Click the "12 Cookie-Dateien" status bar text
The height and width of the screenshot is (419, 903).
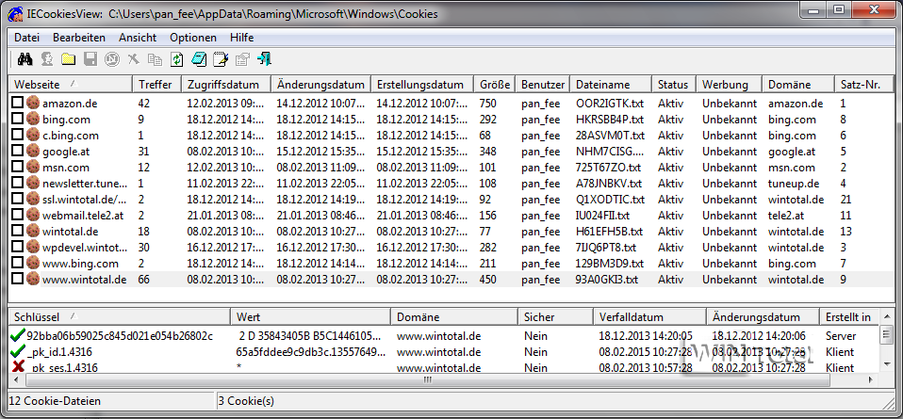pyautogui.click(x=56, y=401)
